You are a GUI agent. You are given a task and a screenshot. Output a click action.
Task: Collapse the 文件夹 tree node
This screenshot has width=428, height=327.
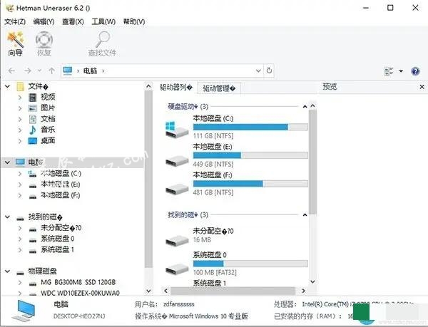pos(7,87)
